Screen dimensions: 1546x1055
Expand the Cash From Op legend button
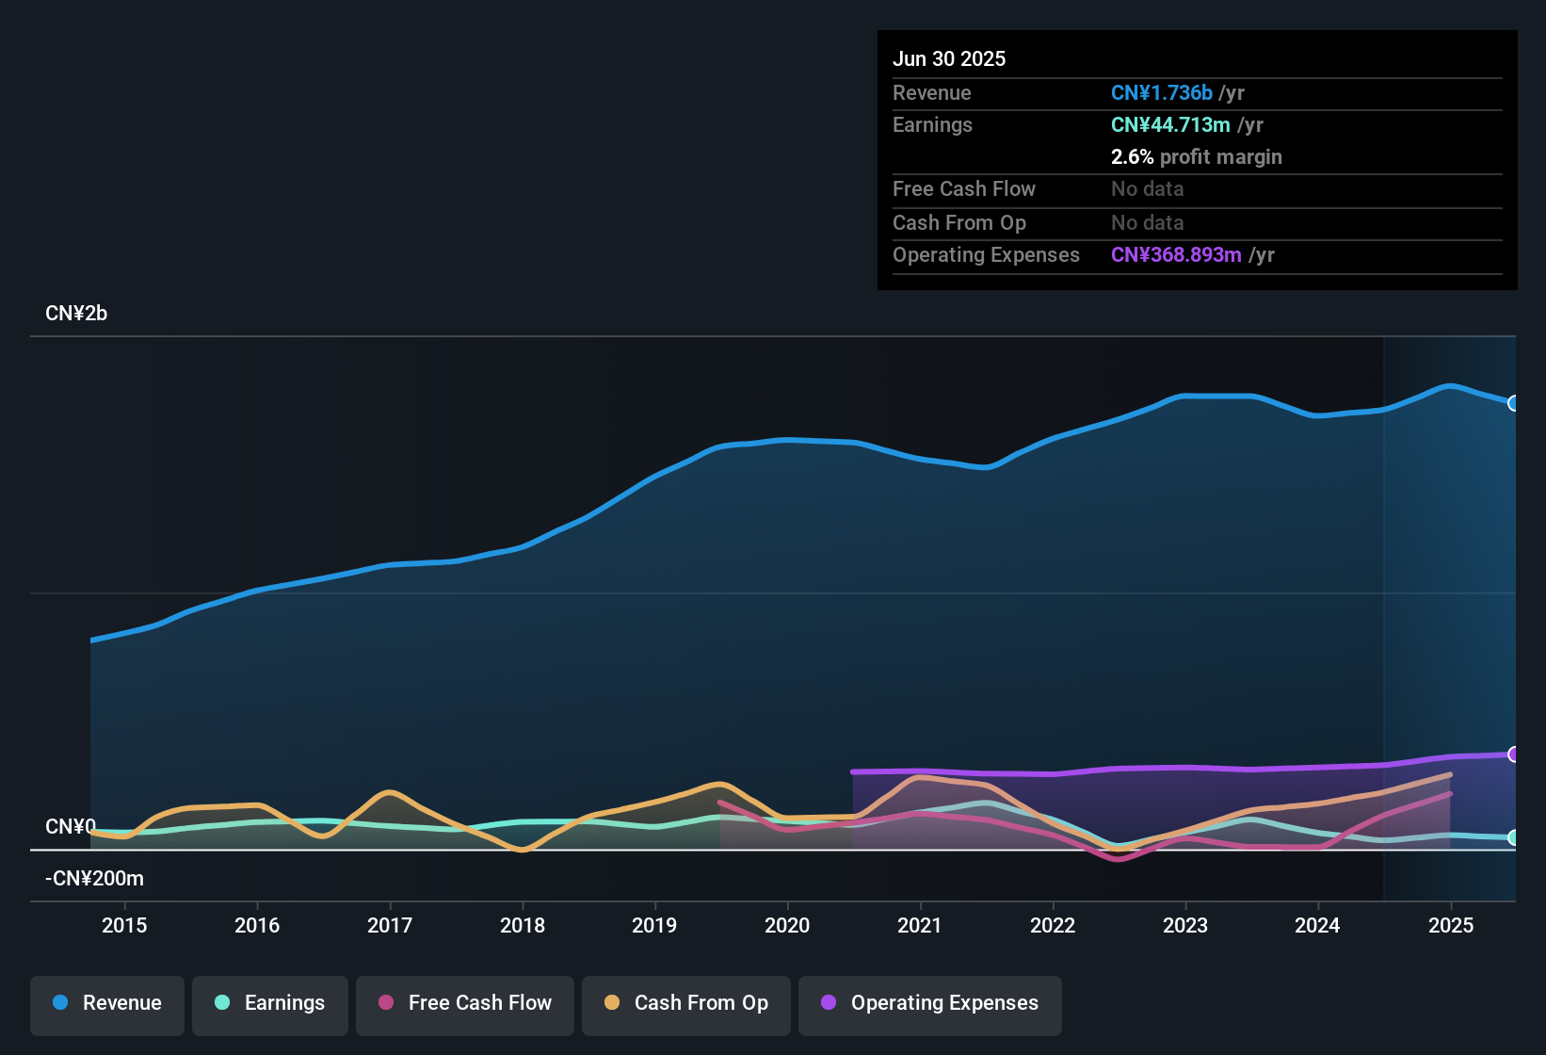point(685,1003)
